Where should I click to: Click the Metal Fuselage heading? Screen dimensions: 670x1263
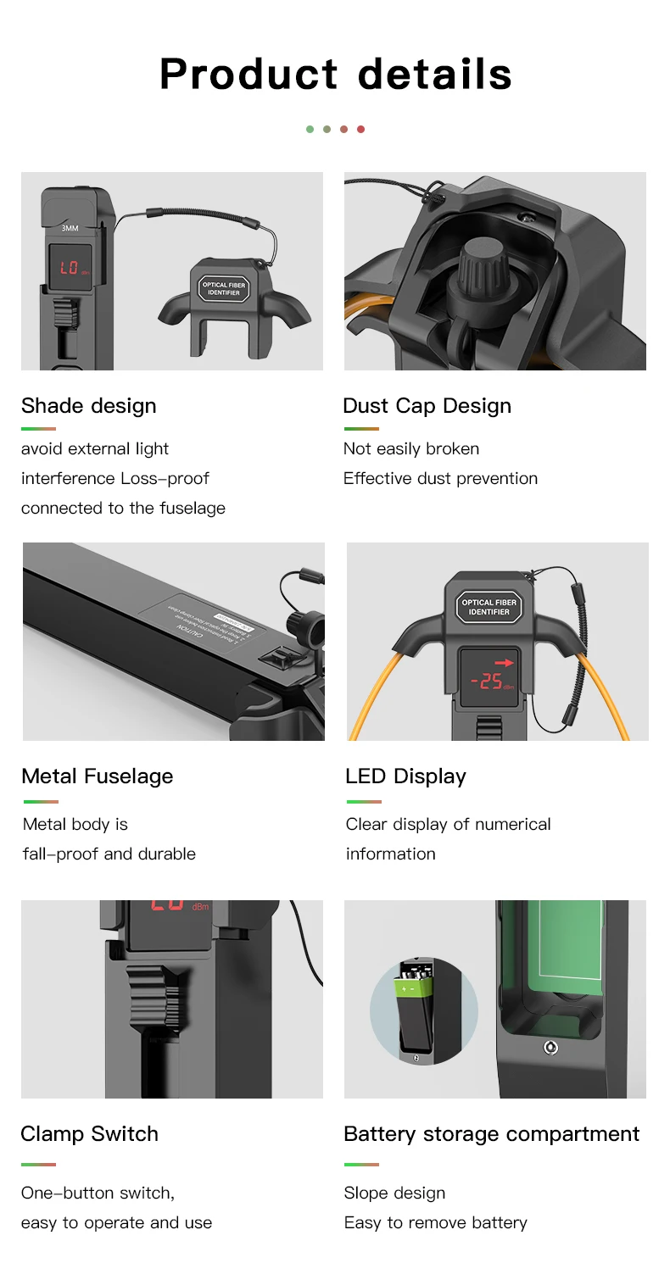(x=98, y=776)
